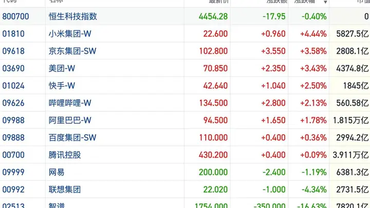Click the price 42.640
This screenshot has height=208, width=370.
pyautogui.click(x=215, y=86)
